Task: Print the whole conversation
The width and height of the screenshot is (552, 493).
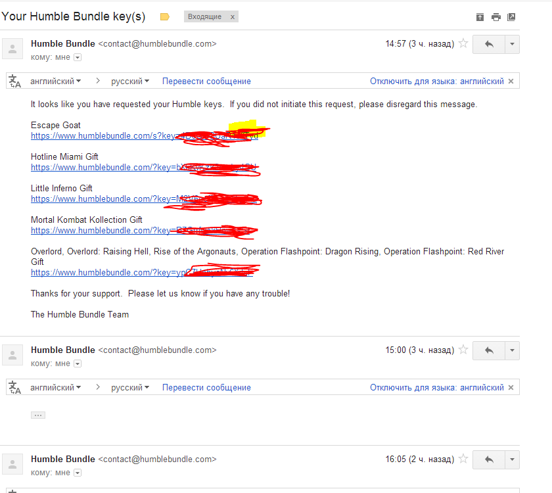Action: point(496,17)
